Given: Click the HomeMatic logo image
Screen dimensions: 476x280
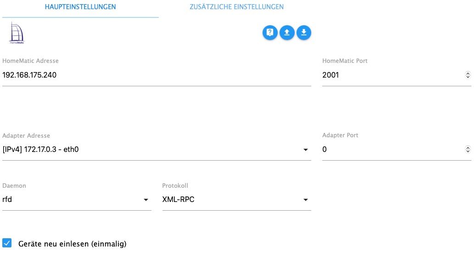Looking at the screenshot, I should point(17,33).
